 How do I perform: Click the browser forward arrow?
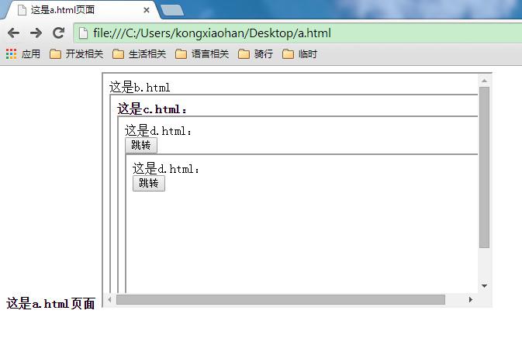pyautogui.click(x=36, y=33)
